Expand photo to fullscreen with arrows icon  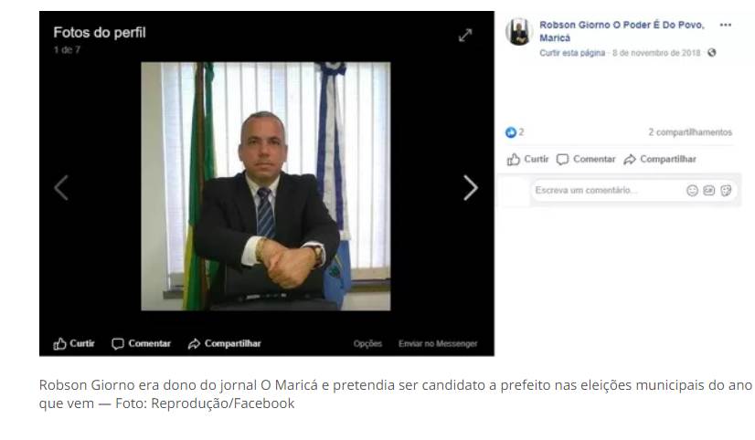pyautogui.click(x=465, y=35)
